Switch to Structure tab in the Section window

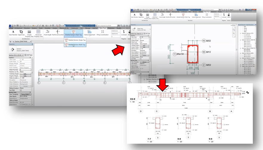[x=27, y=28]
